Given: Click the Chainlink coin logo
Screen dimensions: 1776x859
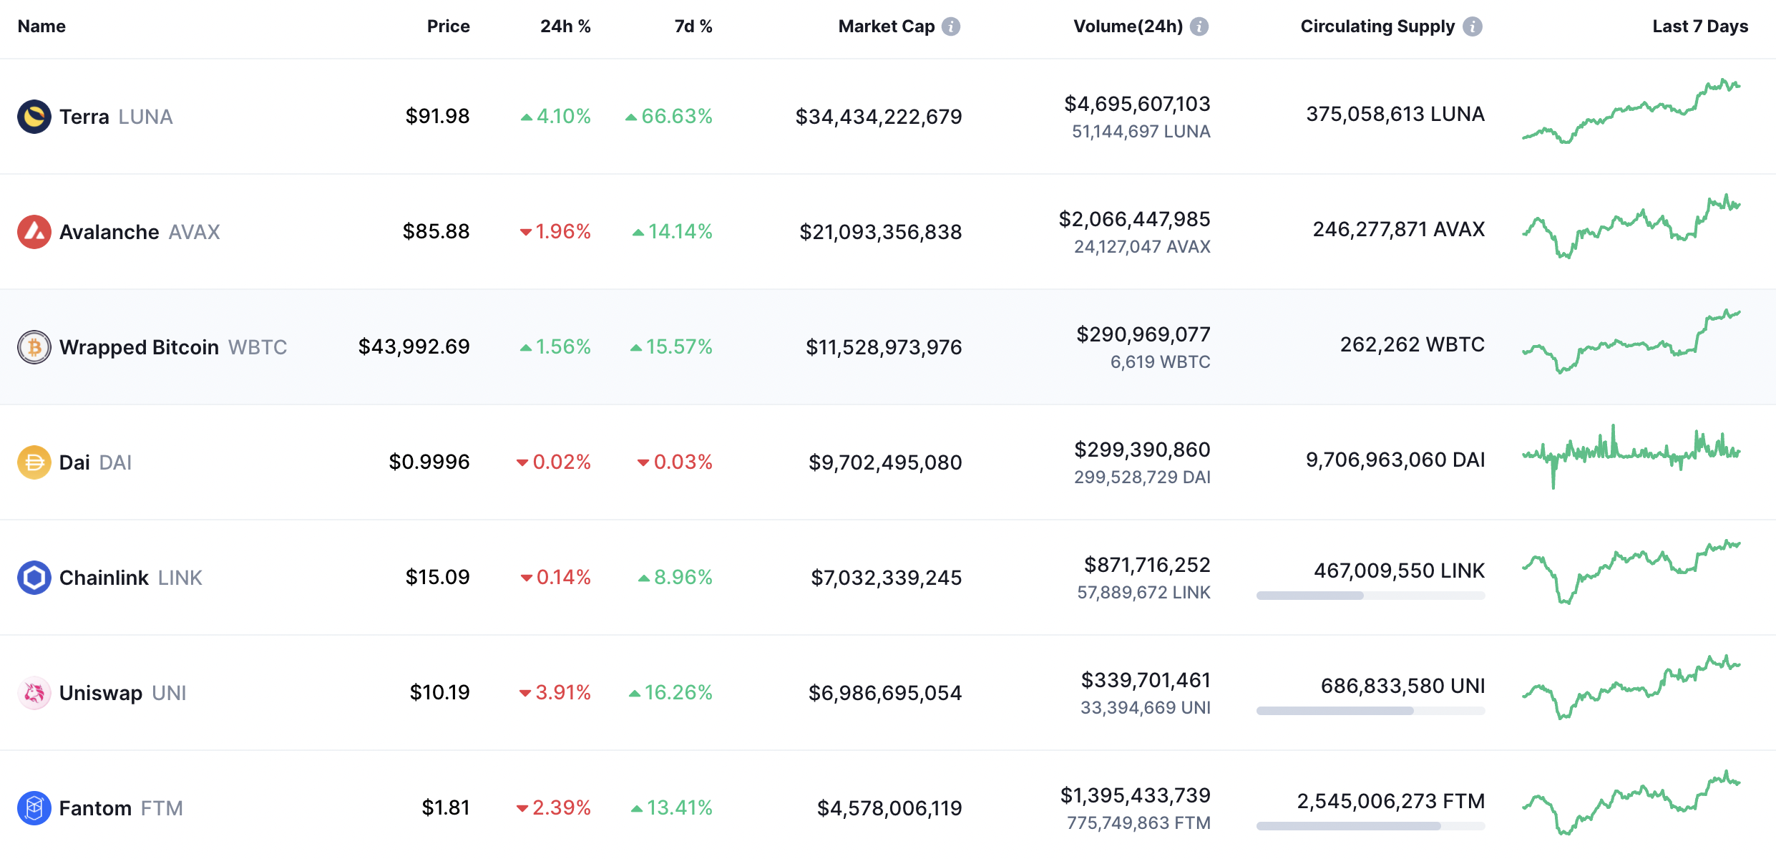Looking at the screenshot, I should click(x=34, y=578).
